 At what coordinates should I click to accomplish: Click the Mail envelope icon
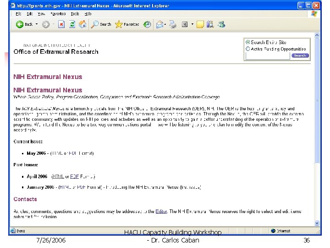pyautogui.click(x=159, y=25)
